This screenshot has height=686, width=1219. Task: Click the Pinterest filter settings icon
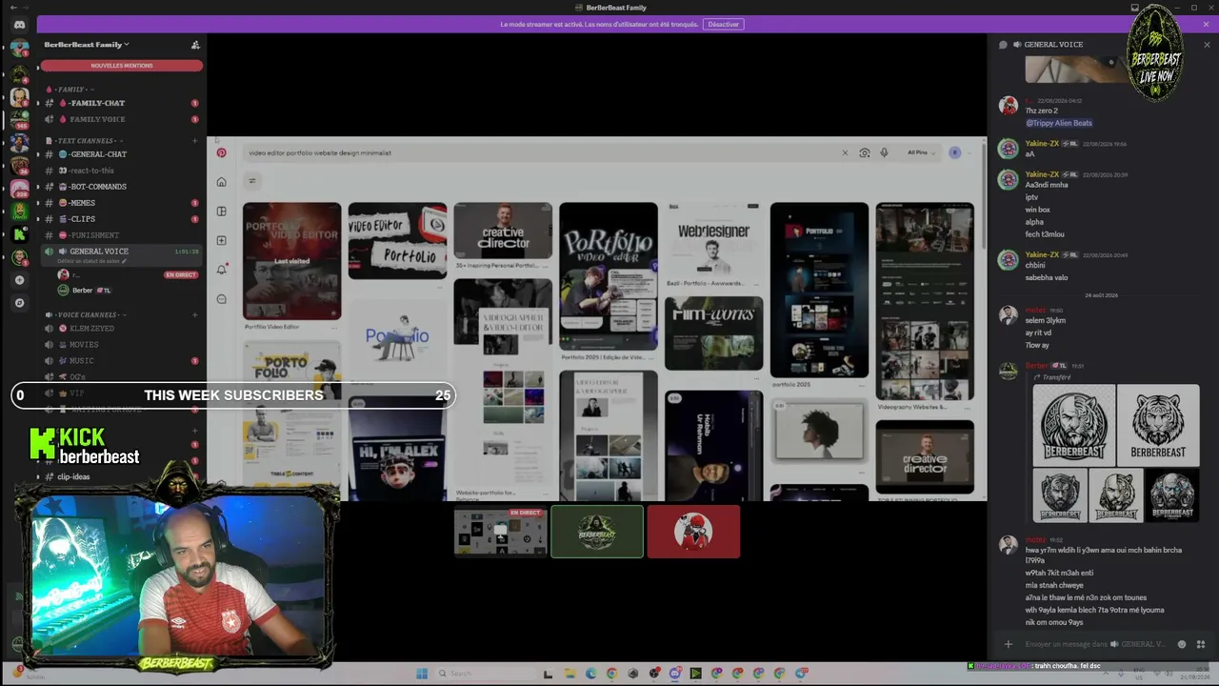pos(252,181)
